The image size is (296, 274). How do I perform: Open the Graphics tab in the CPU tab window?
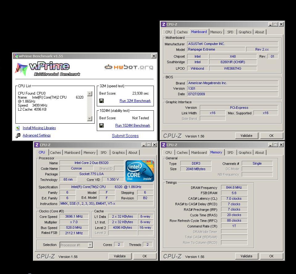point(118,153)
